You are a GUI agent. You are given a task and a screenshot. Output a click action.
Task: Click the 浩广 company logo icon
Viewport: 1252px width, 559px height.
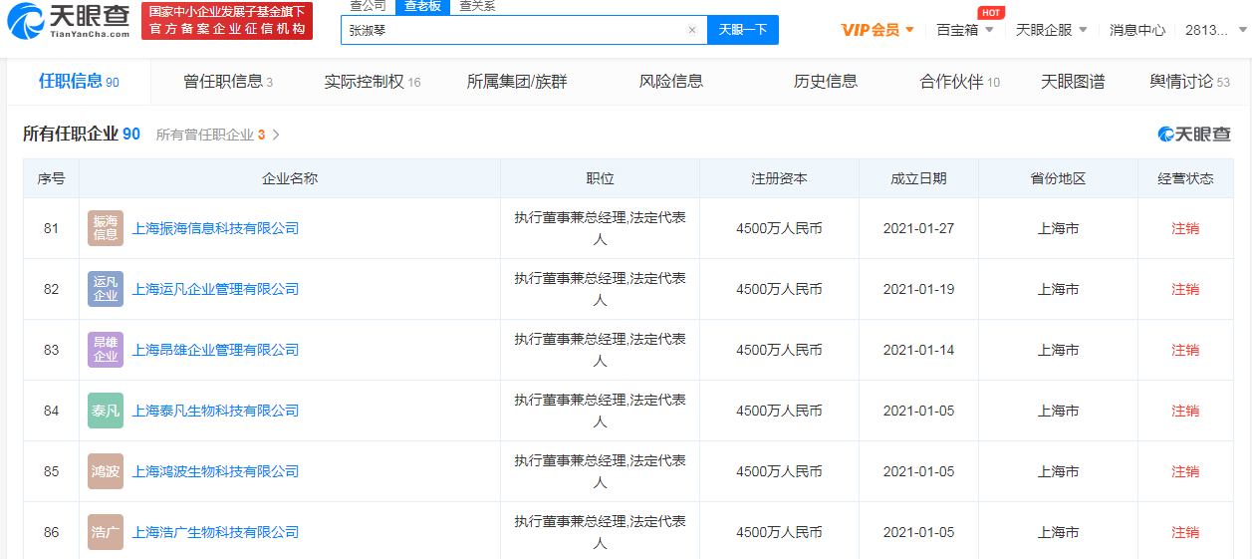click(x=106, y=532)
